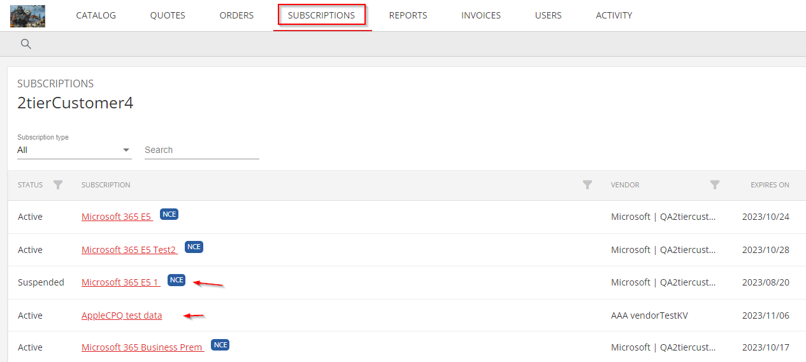806x362 pixels.
Task: Click the Vendor column header label
Action: (x=625, y=185)
